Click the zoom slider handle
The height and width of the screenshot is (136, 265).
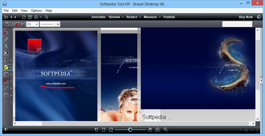point(130,130)
